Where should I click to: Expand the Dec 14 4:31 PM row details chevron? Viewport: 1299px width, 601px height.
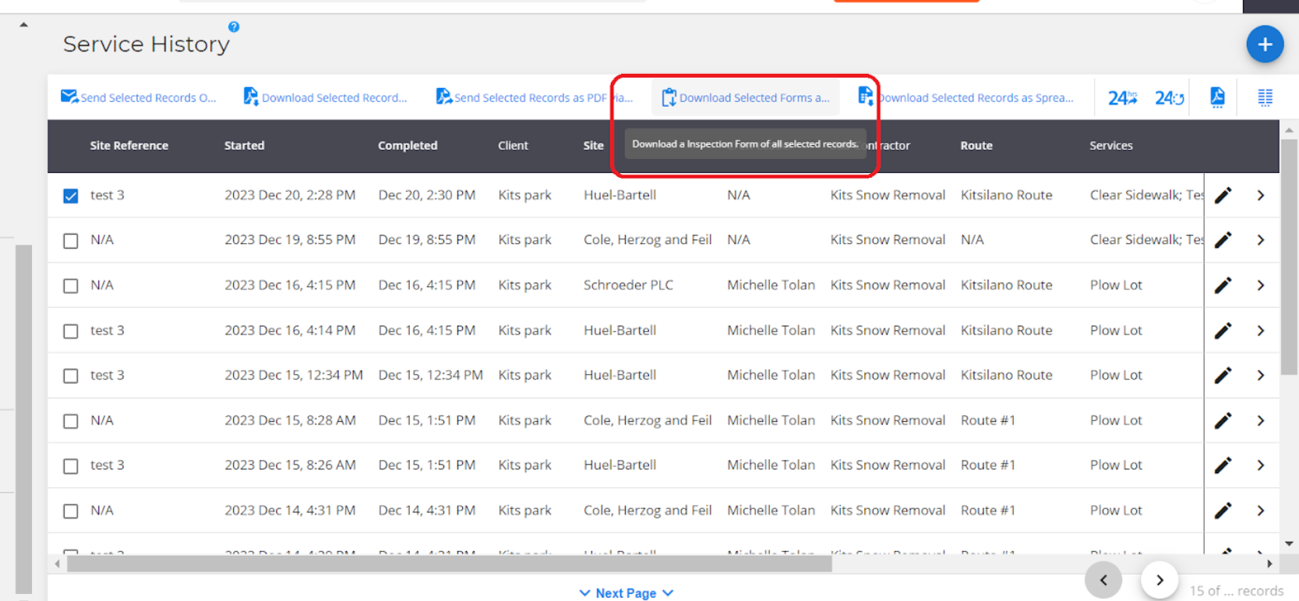click(x=1260, y=511)
